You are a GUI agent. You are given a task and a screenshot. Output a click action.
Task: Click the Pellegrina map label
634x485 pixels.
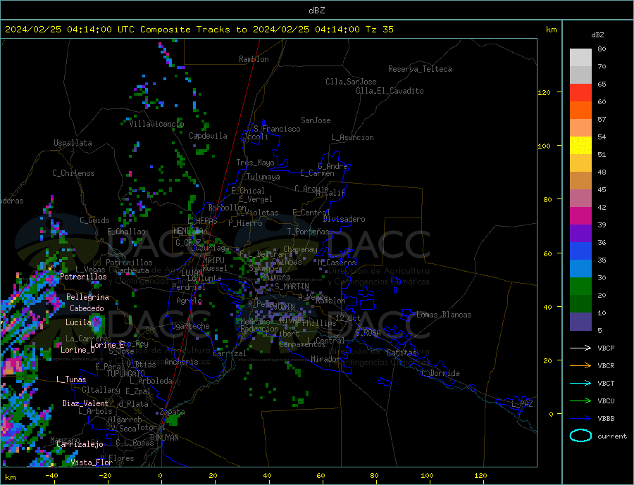[87, 297]
